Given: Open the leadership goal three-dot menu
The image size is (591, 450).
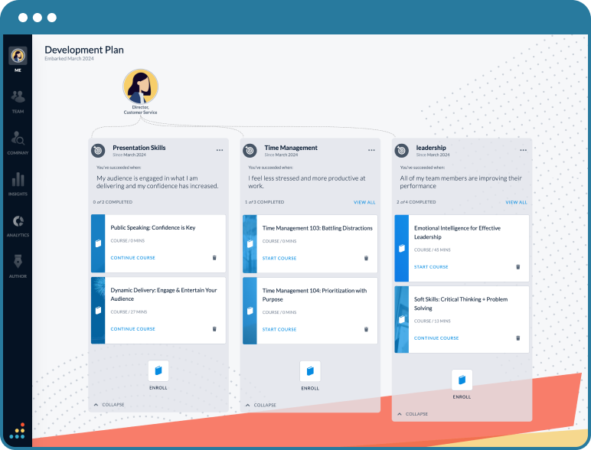Looking at the screenshot, I should click(x=523, y=150).
